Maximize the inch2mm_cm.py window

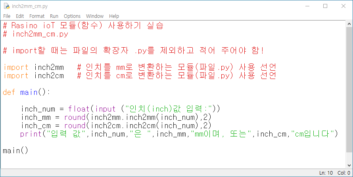click(325, 6)
